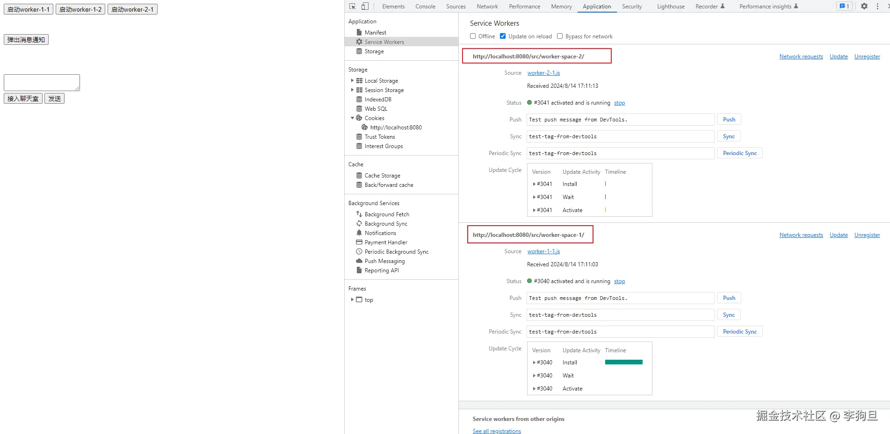Image resolution: width=890 pixels, height=434 pixels.
Task: Expand the Session Storage tree node
Action: (352, 90)
